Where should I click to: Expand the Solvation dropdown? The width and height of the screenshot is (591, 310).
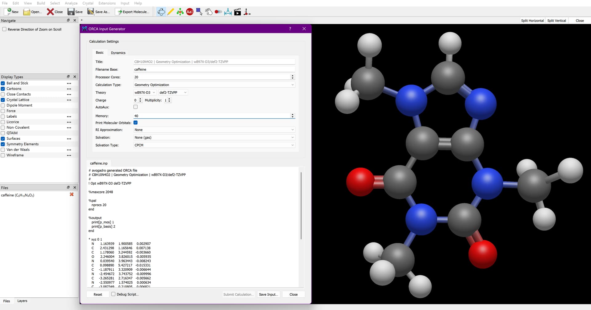(x=214, y=138)
